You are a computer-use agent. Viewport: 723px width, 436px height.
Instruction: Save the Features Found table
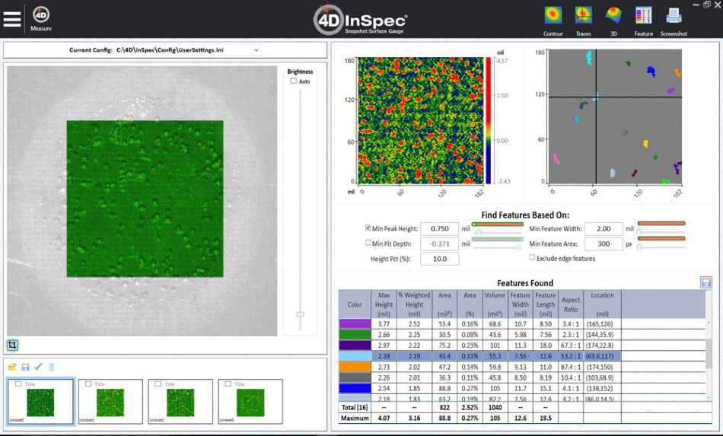pyautogui.click(x=705, y=283)
